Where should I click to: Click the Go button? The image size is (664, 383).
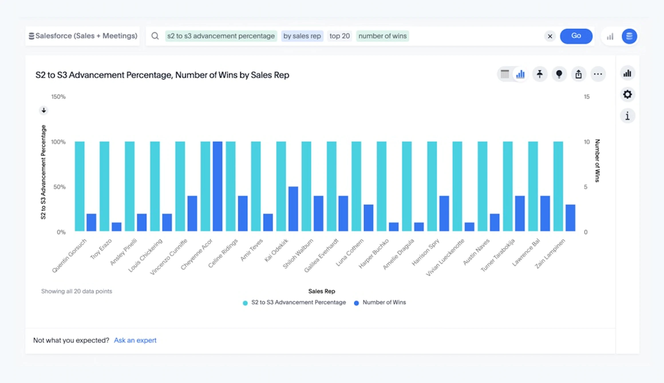point(576,36)
